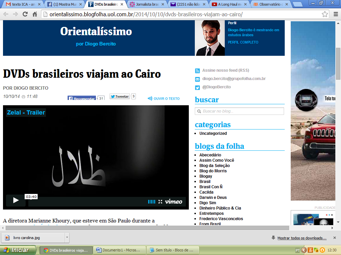Click the system clock showing 12:30
The width and height of the screenshot is (341, 255).
[332, 250]
